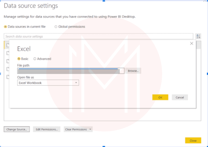Select the second data source file icon
Viewport: 208px width, 147px height.
8,53
